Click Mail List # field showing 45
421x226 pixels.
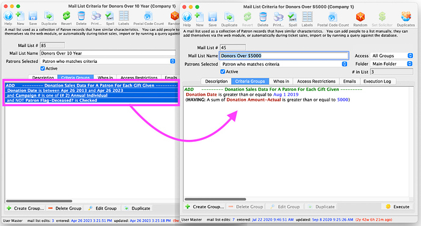tap(232, 48)
